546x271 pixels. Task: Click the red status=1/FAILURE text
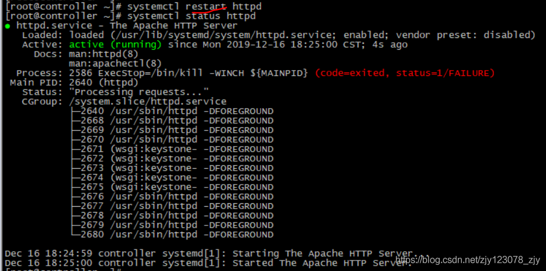click(445, 73)
